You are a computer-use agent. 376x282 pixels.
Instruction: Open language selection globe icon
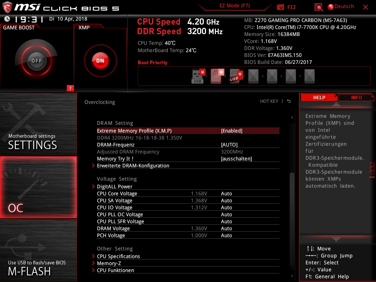[x=330, y=7]
